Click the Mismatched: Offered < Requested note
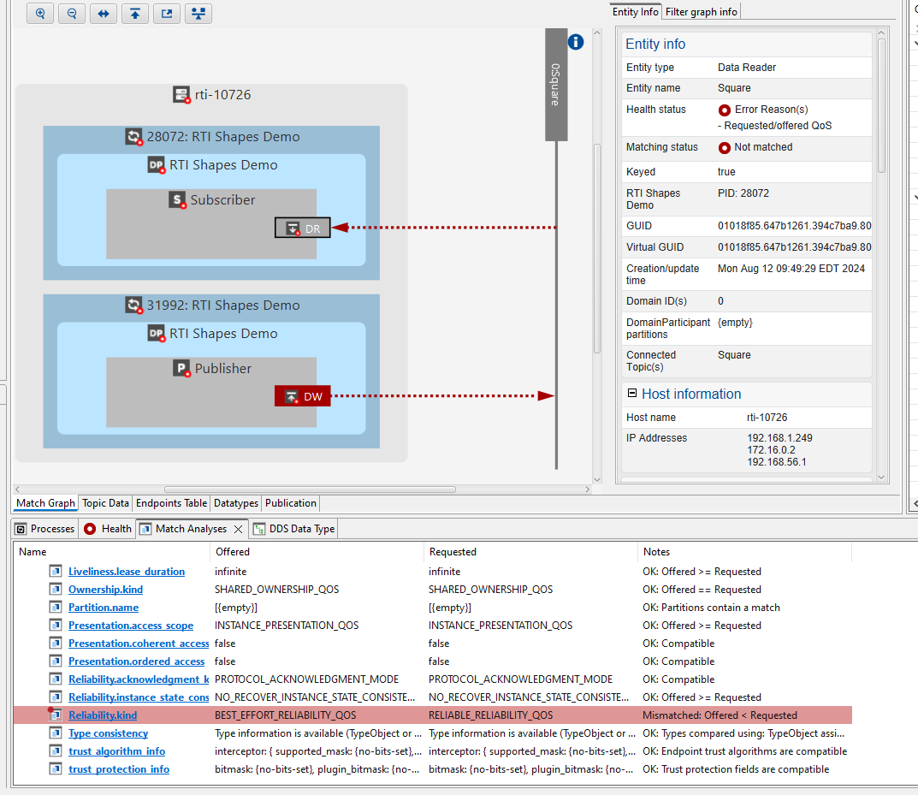This screenshot has height=795, width=918. [720, 715]
